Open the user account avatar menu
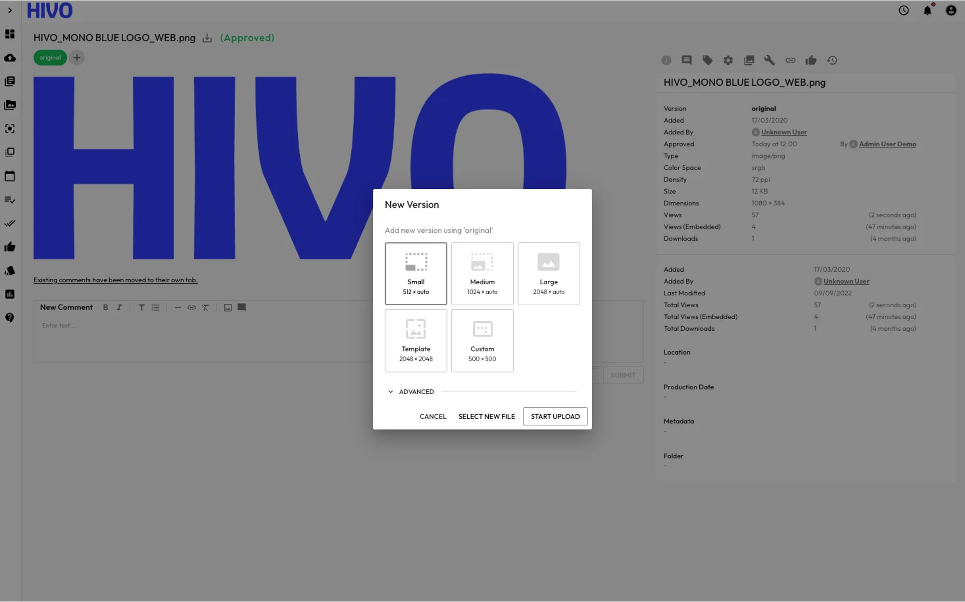This screenshot has width=965, height=602. [x=951, y=10]
